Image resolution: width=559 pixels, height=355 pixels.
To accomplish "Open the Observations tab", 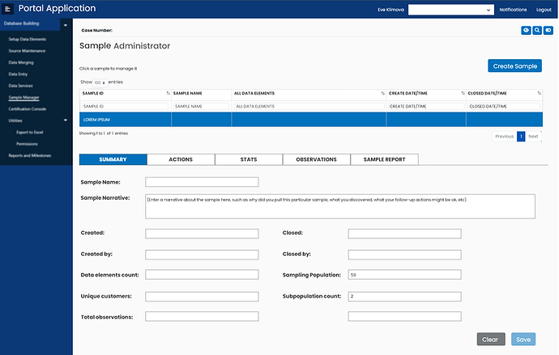I will [316, 159].
